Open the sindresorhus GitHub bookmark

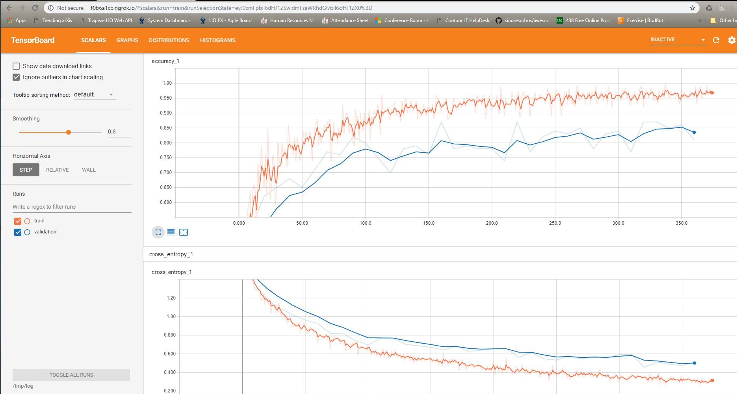[x=522, y=20]
